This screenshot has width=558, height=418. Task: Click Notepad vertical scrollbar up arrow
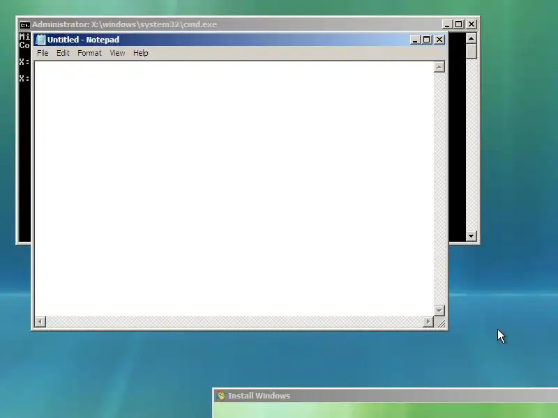[439, 67]
